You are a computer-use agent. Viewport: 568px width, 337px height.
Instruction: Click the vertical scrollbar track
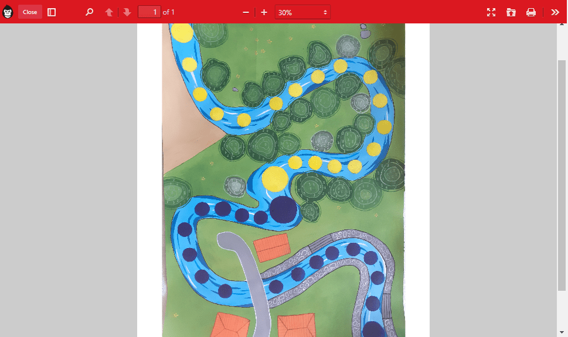click(562, 176)
